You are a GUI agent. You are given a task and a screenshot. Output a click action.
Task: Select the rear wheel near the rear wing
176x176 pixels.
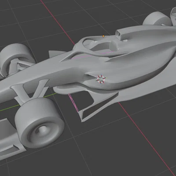(158, 18)
